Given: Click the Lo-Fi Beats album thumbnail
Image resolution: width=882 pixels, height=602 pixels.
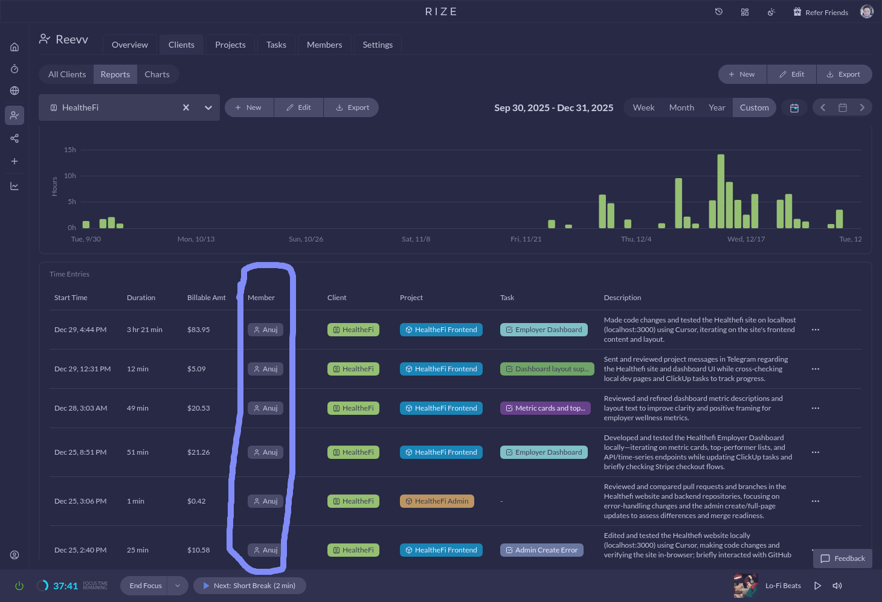Looking at the screenshot, I should click(745, 586).
